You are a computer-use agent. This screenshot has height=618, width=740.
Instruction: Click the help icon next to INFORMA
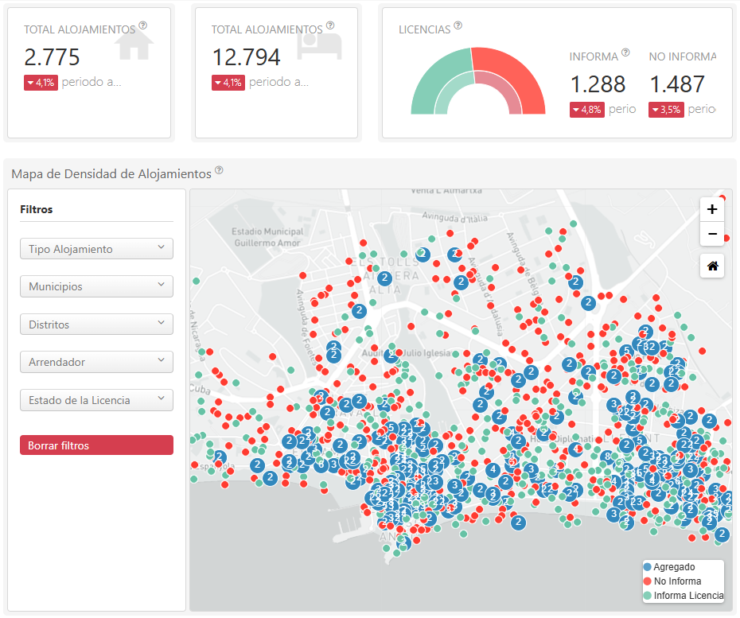tap(625, 53)
